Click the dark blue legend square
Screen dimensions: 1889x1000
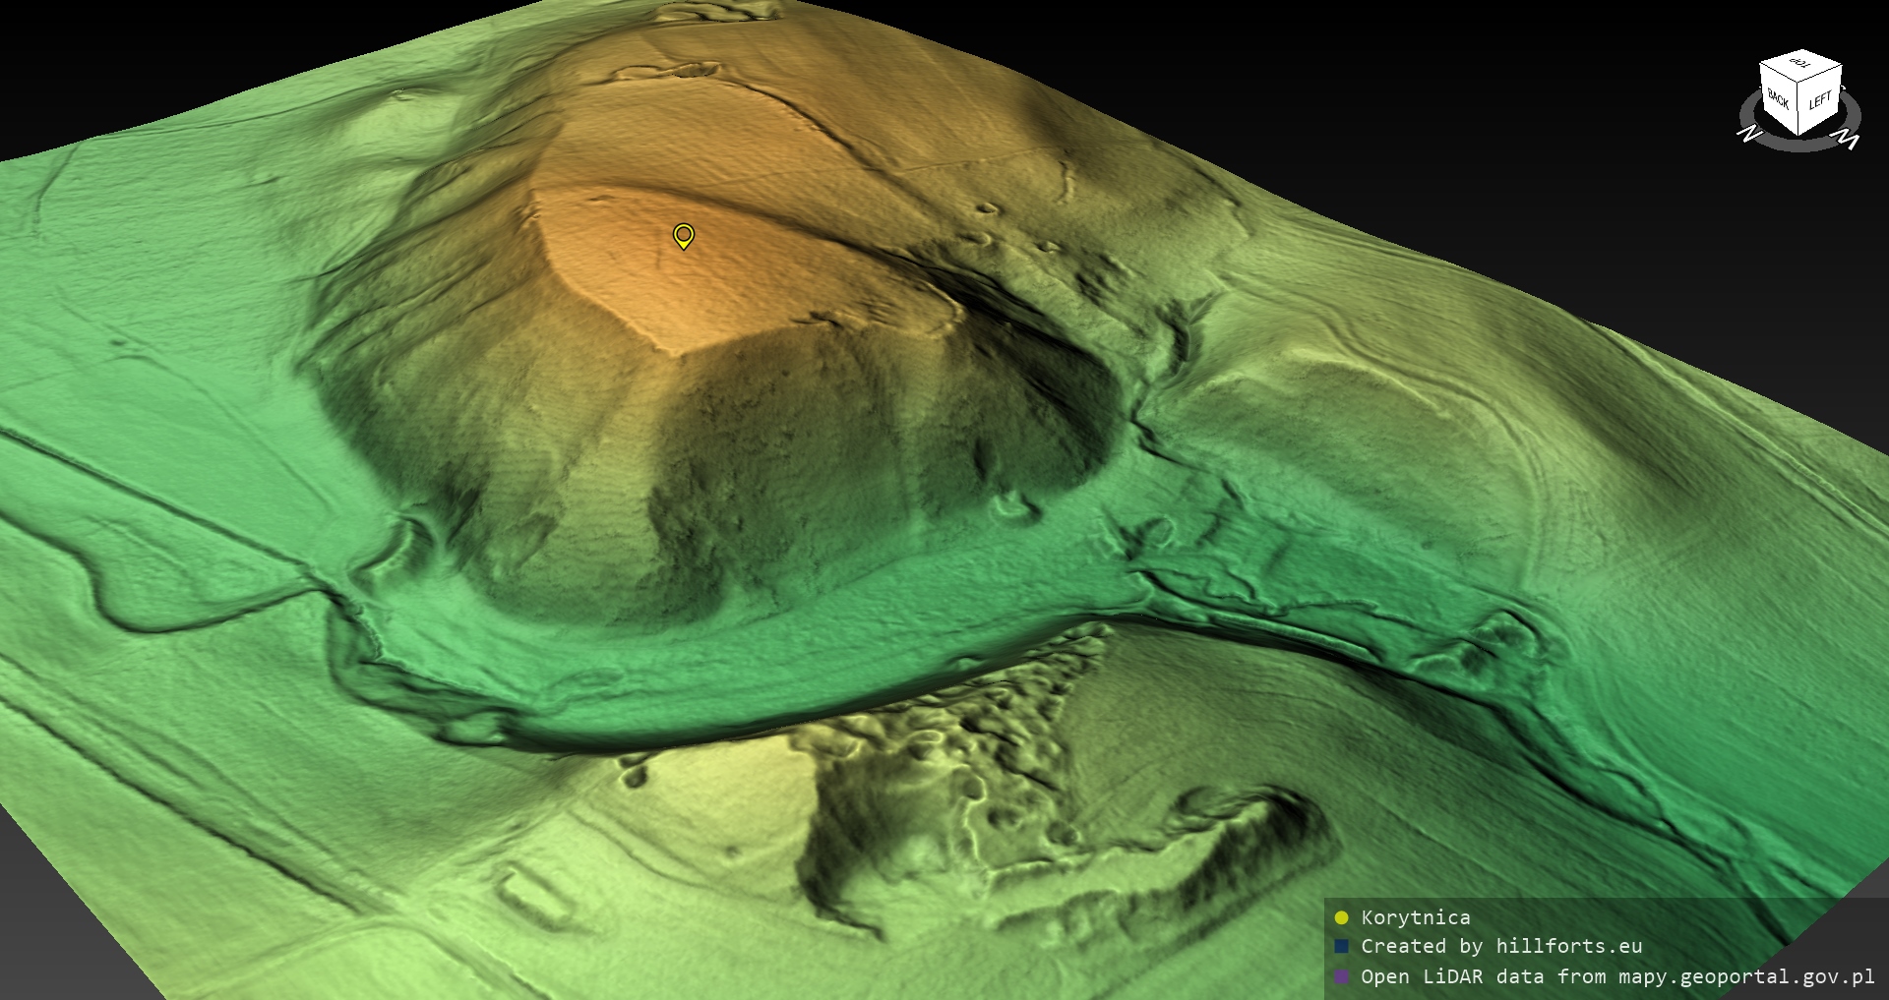click(x=1341, y=947)
